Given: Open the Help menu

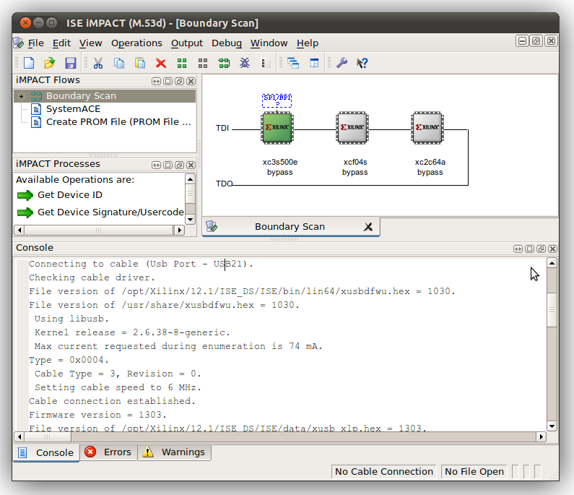Looking at the screenshot, I should [308, 43].
